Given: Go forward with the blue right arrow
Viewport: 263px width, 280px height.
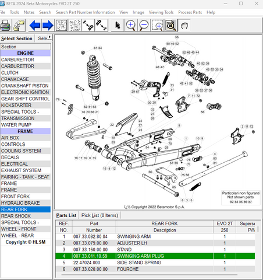Looking at the screenshot, I should [x=48, y=25].
